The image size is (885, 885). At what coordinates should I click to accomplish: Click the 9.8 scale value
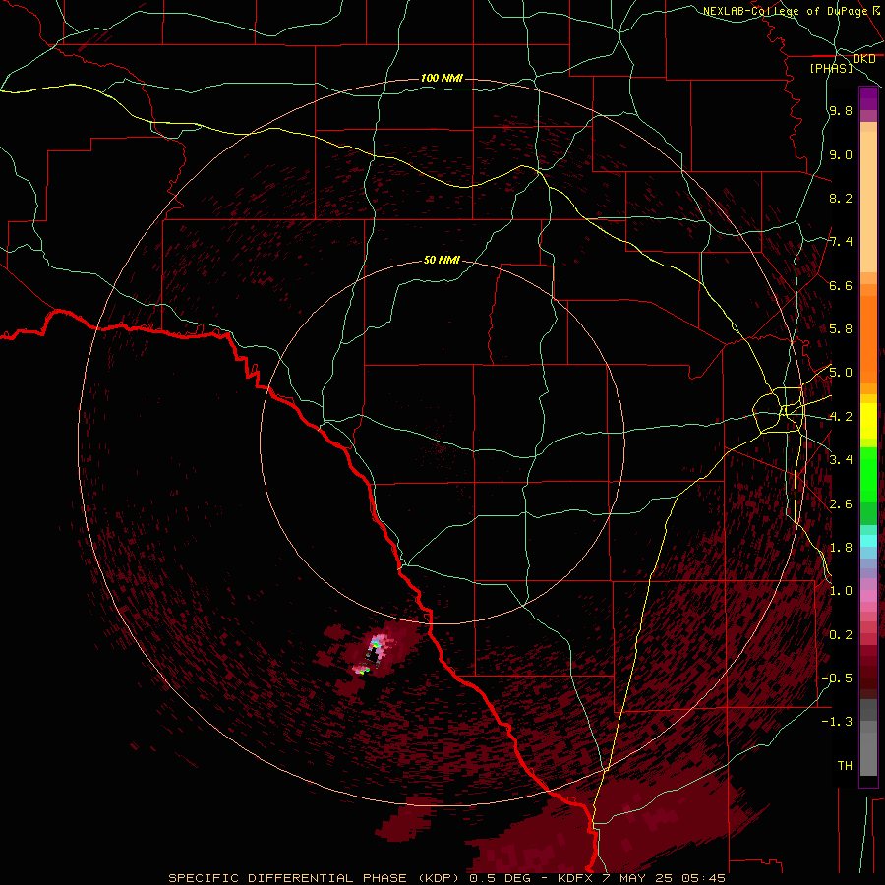coord(841,110)
